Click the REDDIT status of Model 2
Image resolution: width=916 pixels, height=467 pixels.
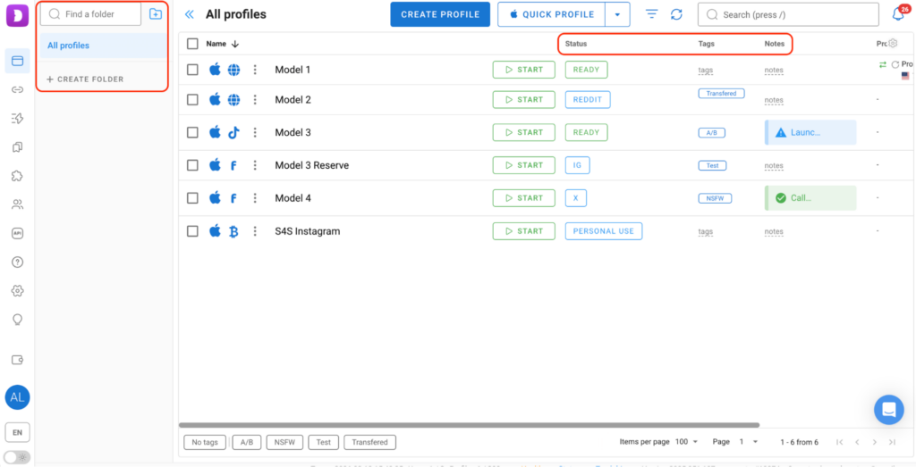pos(588,100)
